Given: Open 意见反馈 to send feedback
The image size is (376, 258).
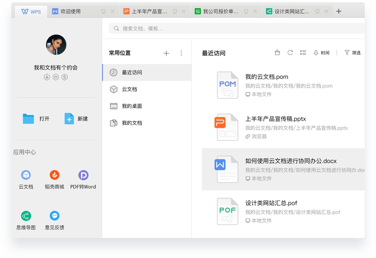Looking at the screenshot, I should click(x=54, y=215).
